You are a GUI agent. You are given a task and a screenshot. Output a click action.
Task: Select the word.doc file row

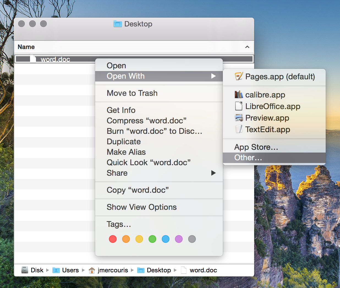pyautogui.click(x=134, y=59)
